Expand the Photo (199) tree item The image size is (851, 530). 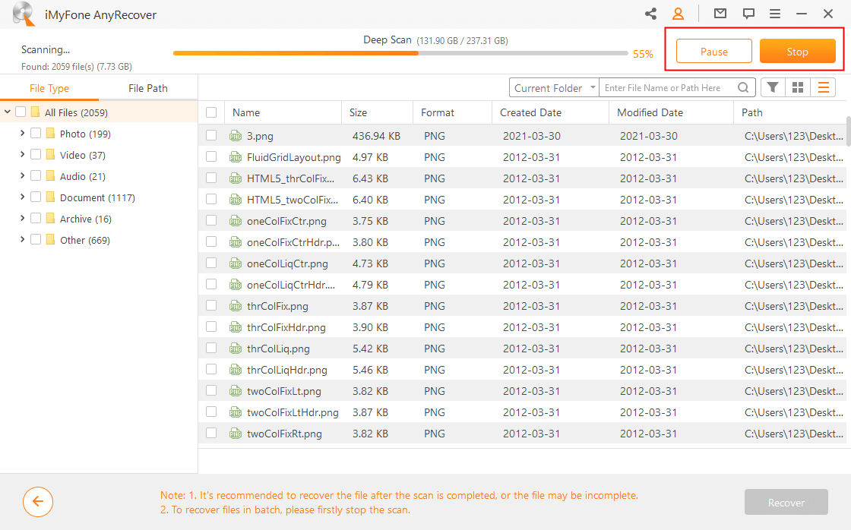coord(23,133)
